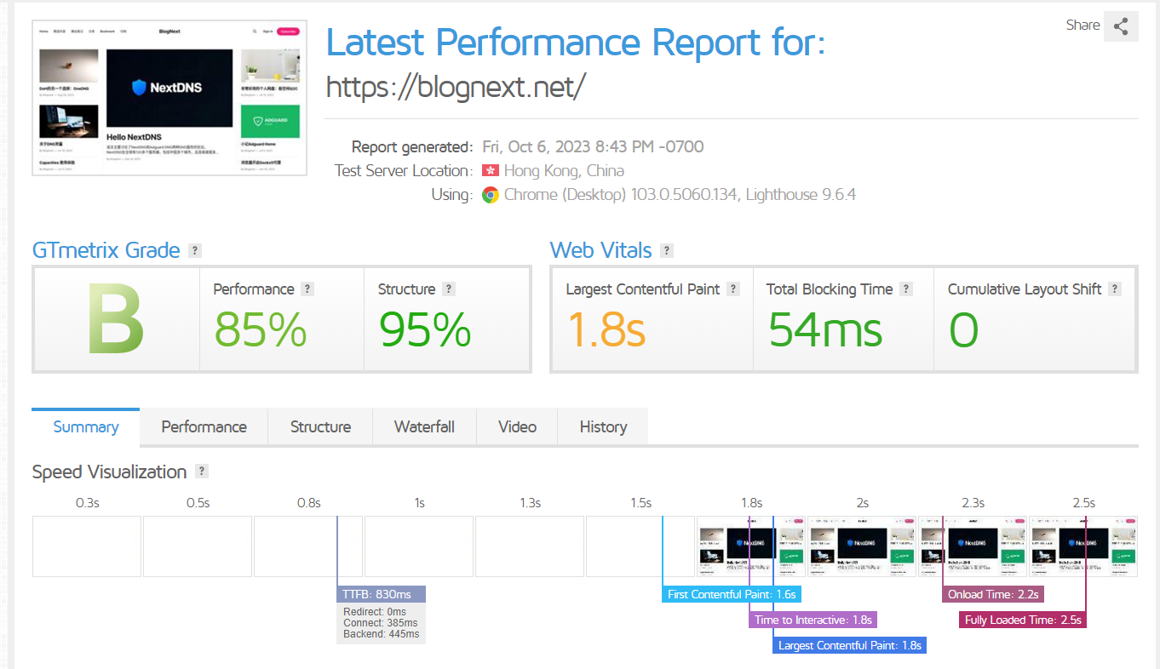Click Cumulative Layout Shift help icon
1160x669 pixels.
tap(1115, 289)
